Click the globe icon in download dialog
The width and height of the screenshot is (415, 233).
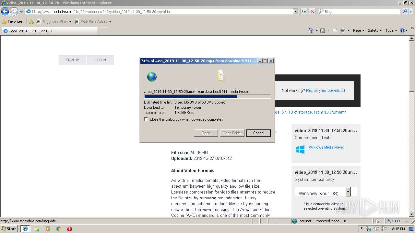point(152,77)
